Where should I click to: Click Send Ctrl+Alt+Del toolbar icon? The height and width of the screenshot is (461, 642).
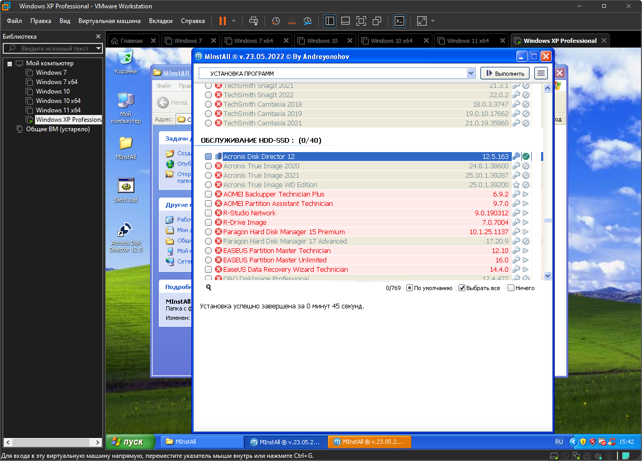click(254, 21)
